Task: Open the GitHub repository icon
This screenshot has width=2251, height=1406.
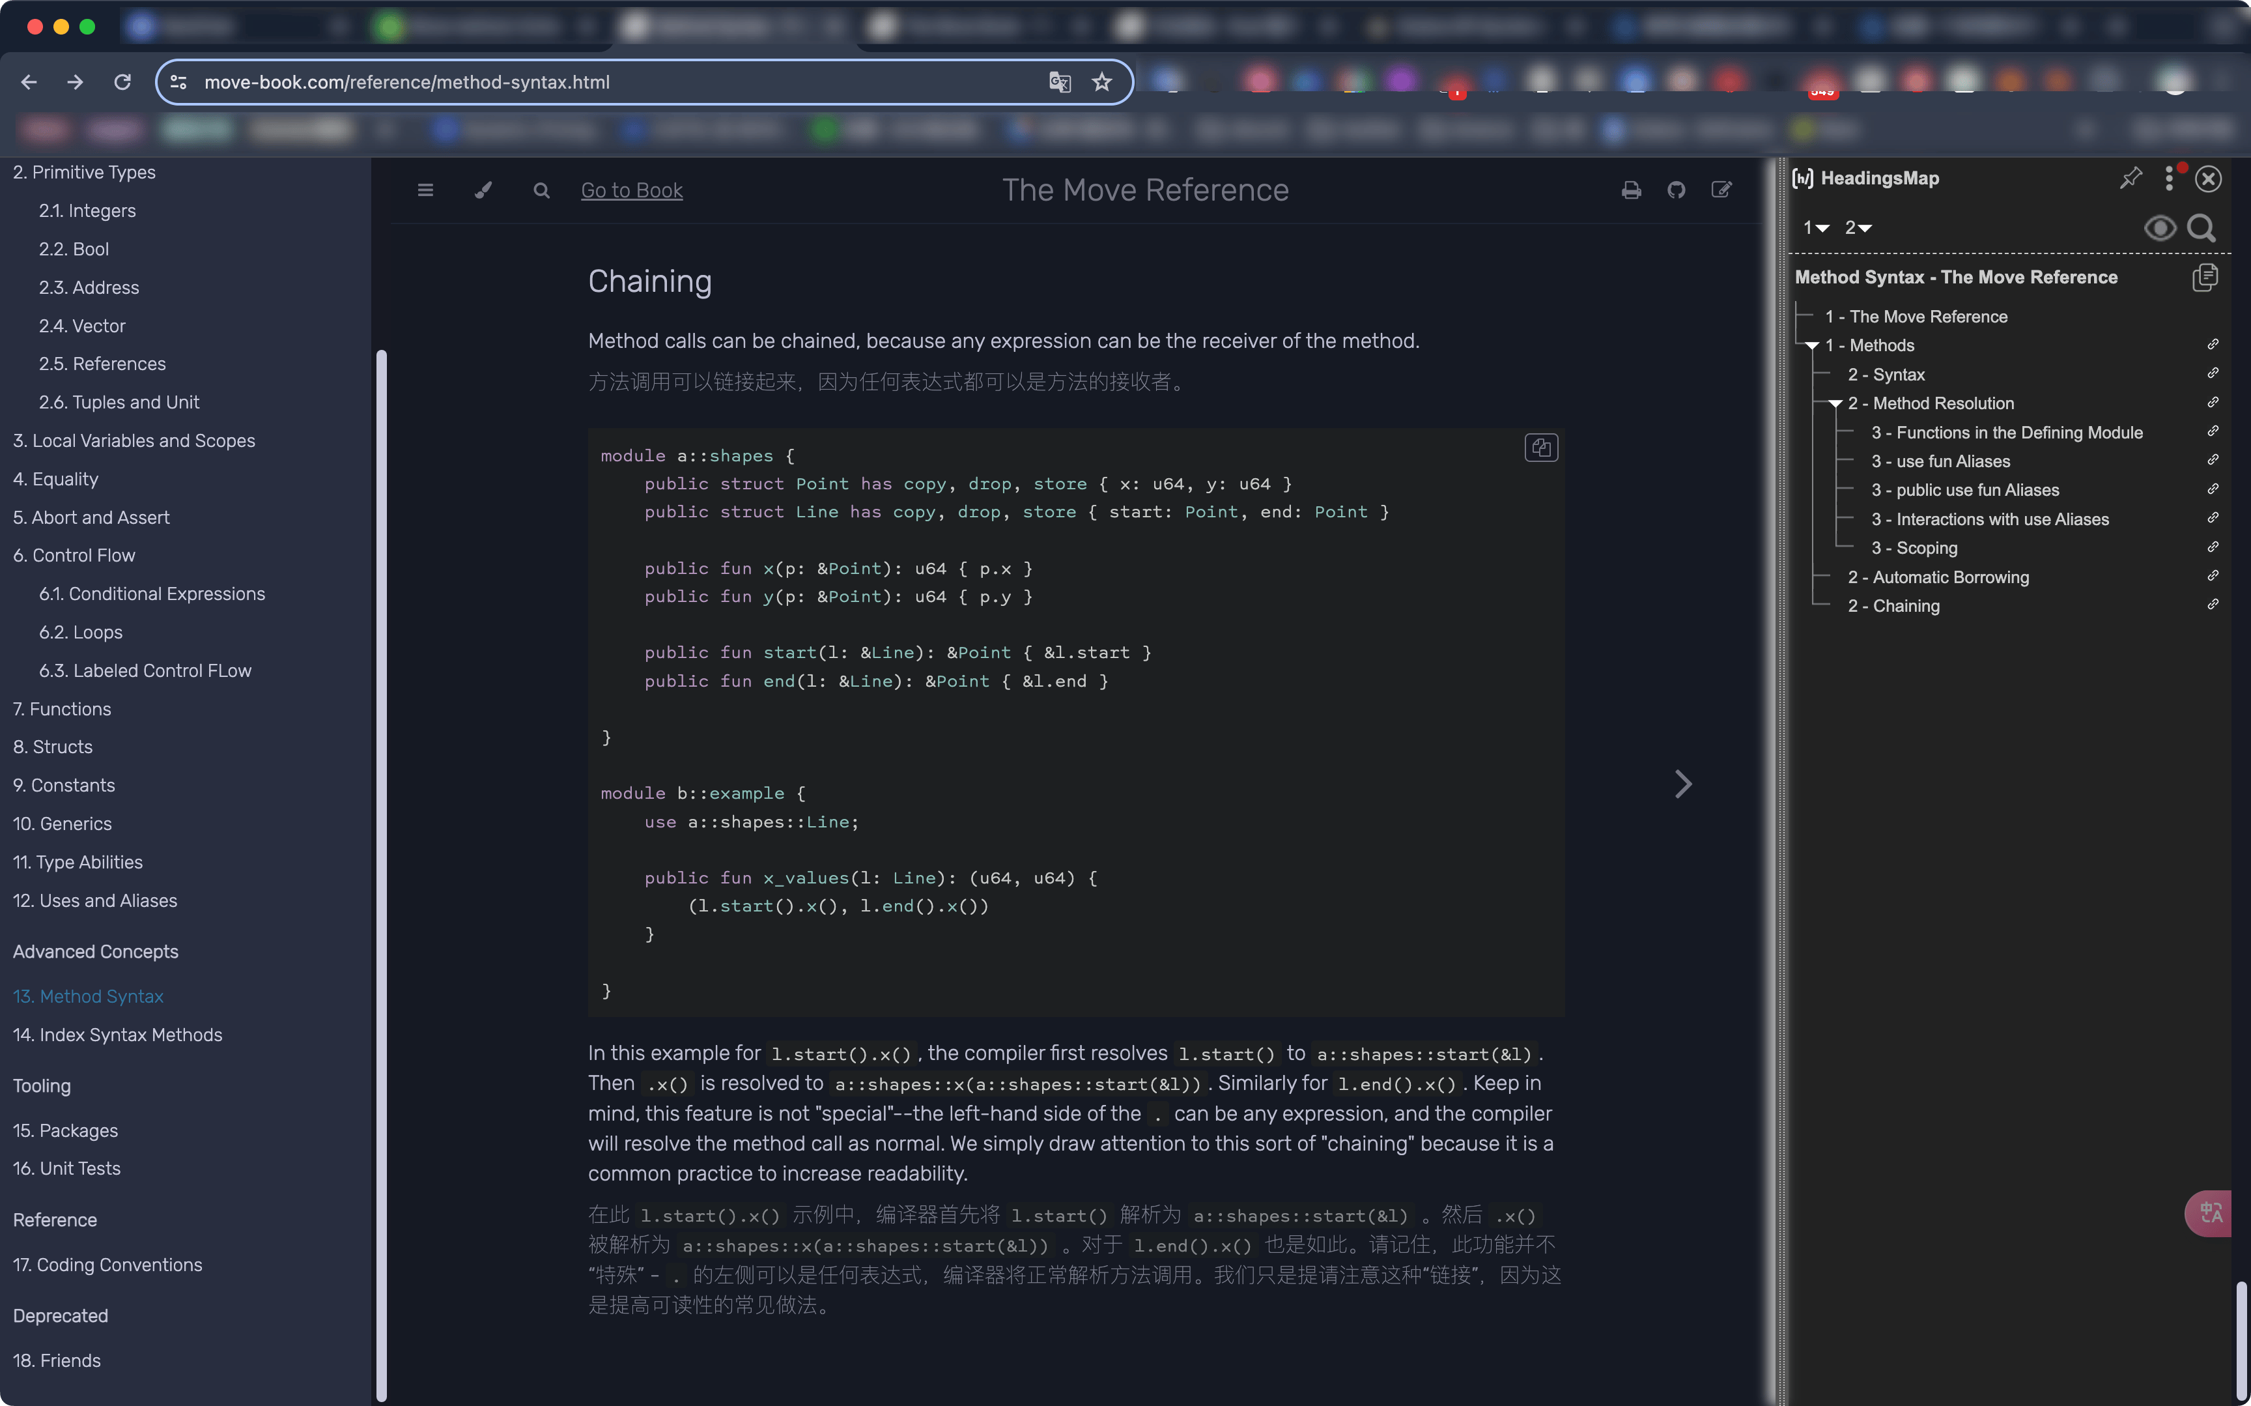Action: (x=1677, y=191)
